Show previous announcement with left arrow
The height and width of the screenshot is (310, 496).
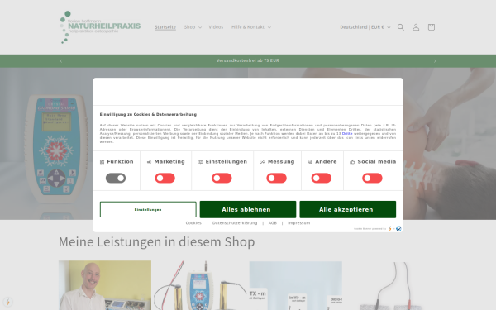61,60
